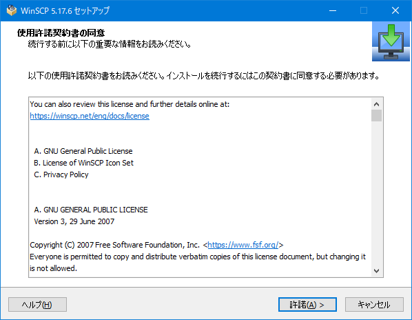412x320 pixels.
Task: Click the 'A. GNU General Public License' line
Action: (x=83, y=151)
